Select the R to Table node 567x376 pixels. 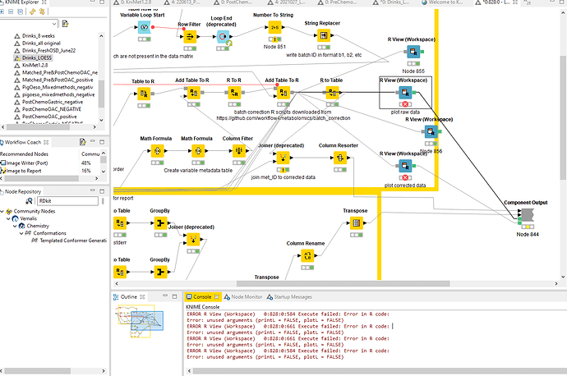click(x=332, y=93)
